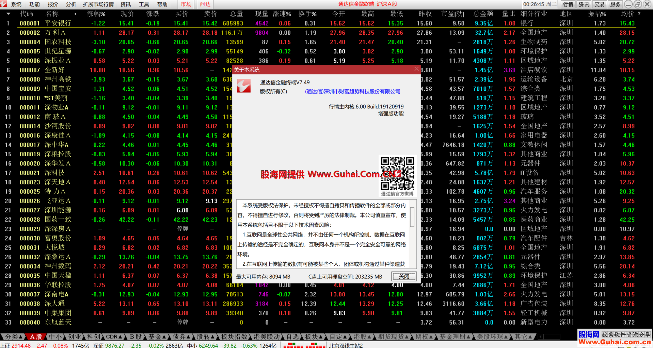Select the B股 bottom tab
The height and width of the screenshot is (348, 653).
[136, 337]
